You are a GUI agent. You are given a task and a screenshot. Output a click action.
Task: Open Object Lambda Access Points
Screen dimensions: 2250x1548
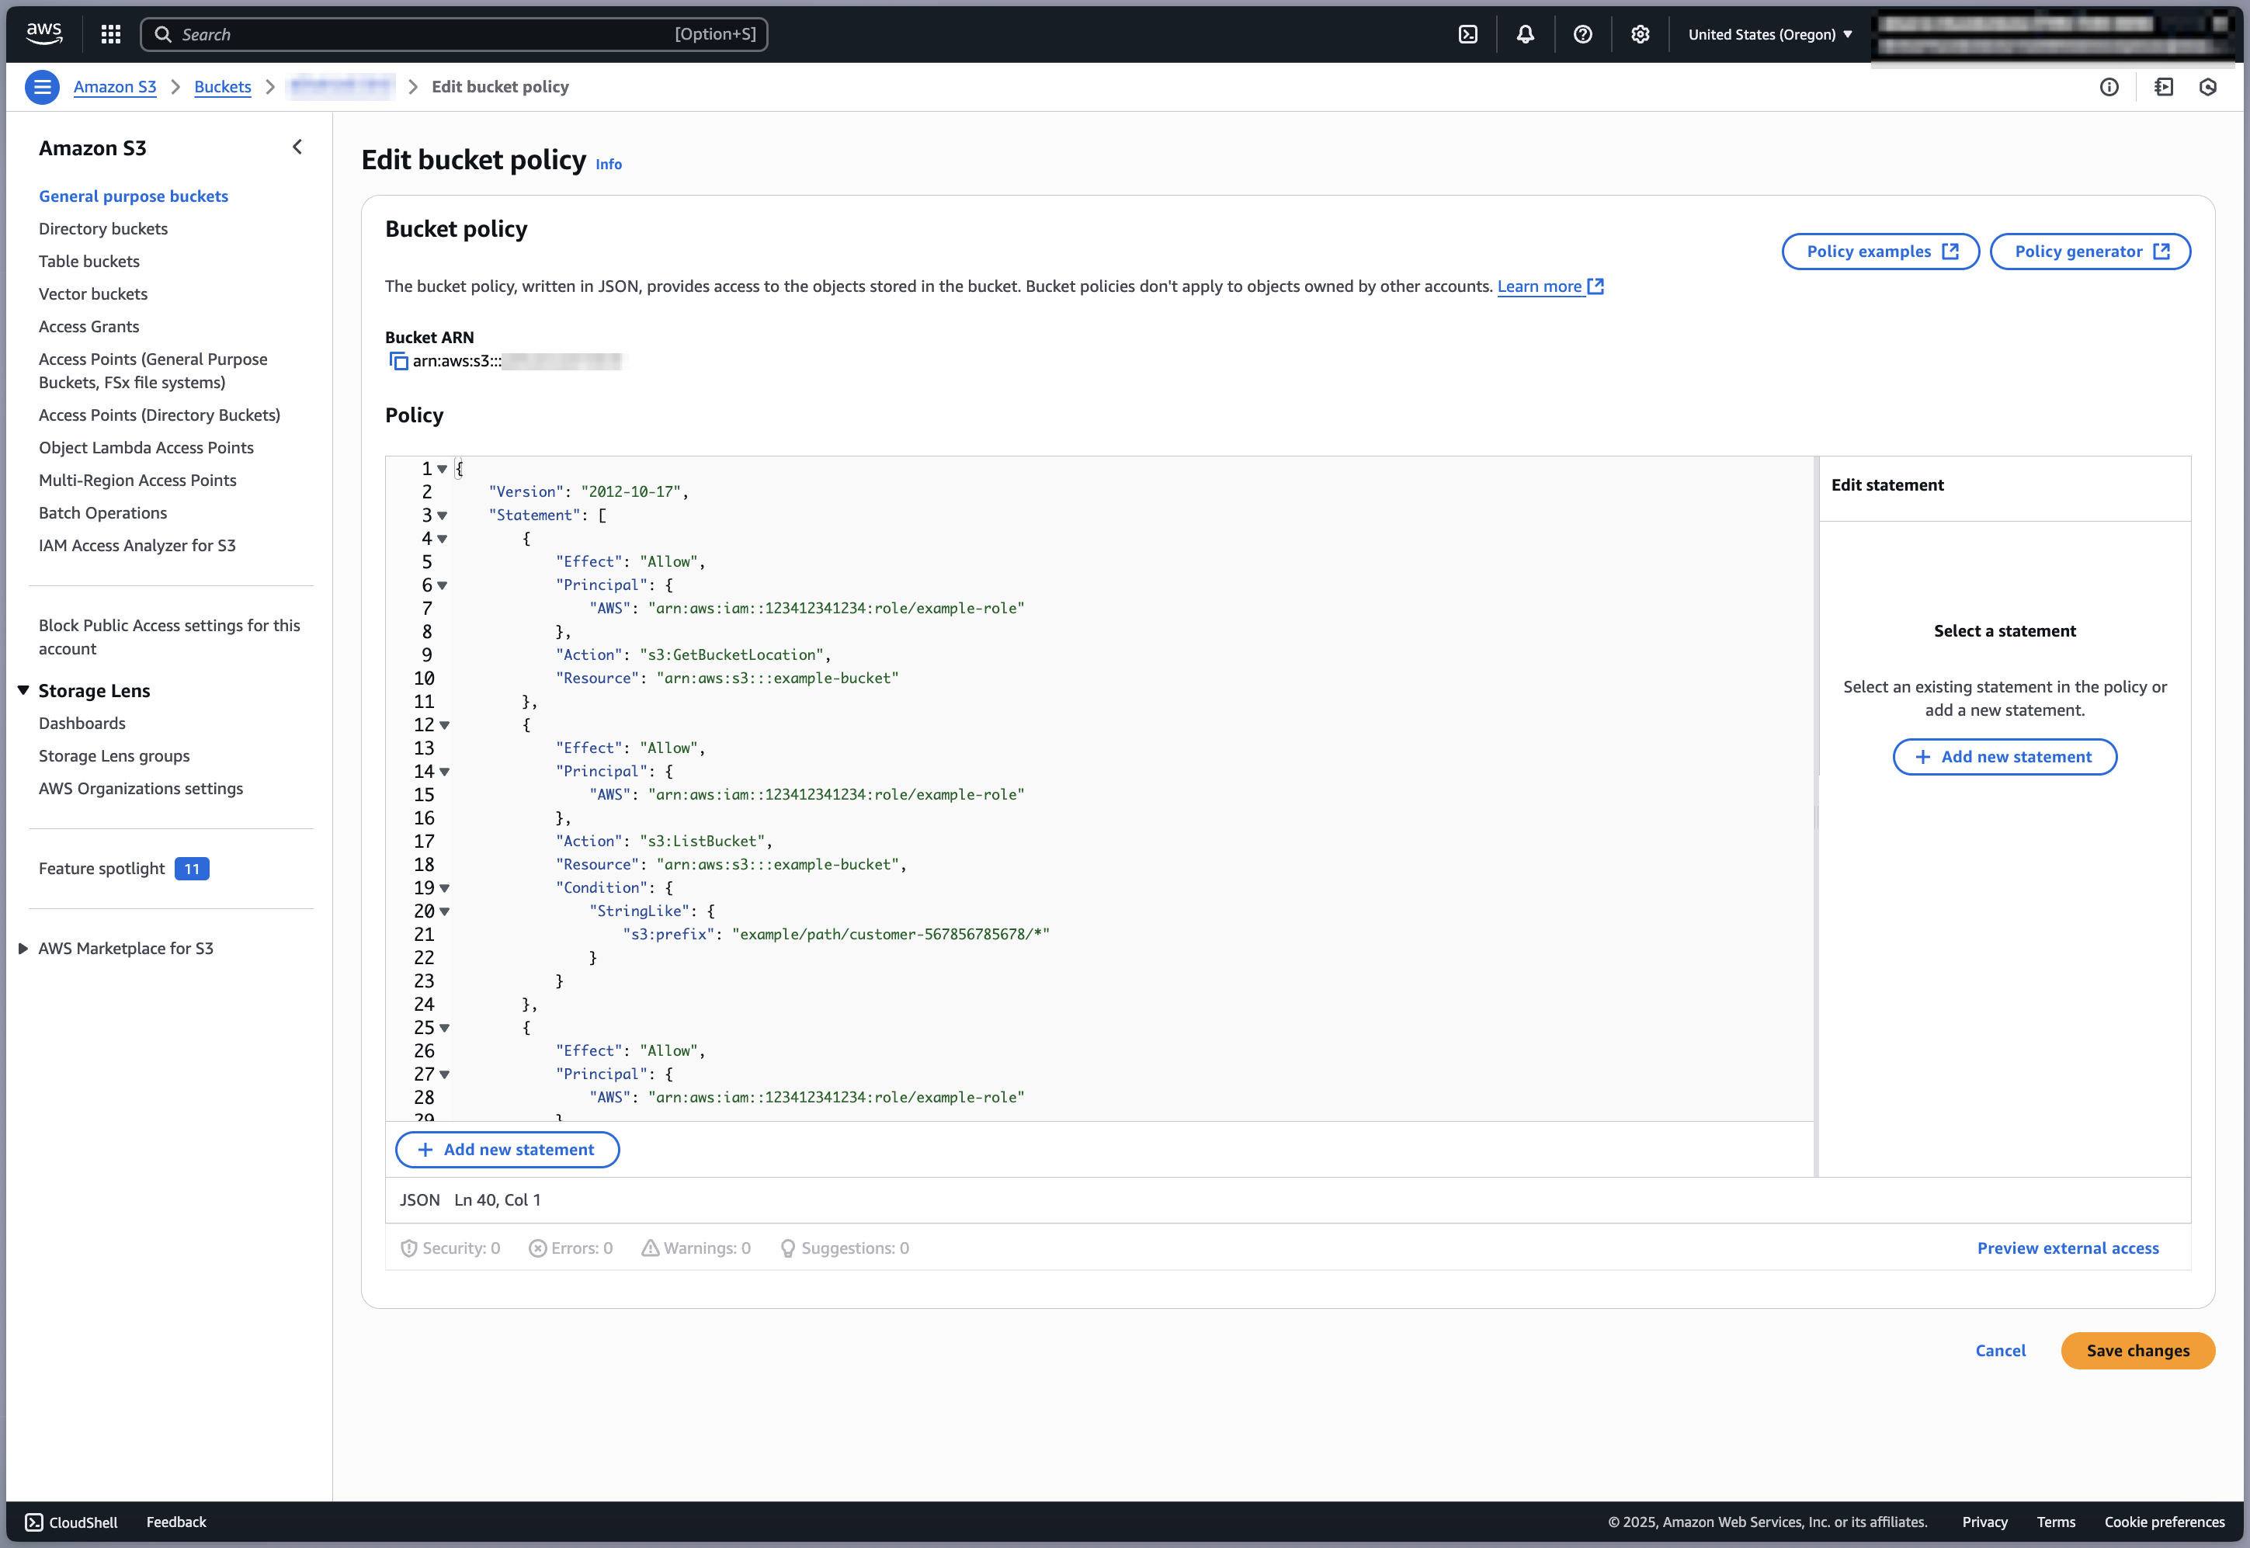(147, 448)
